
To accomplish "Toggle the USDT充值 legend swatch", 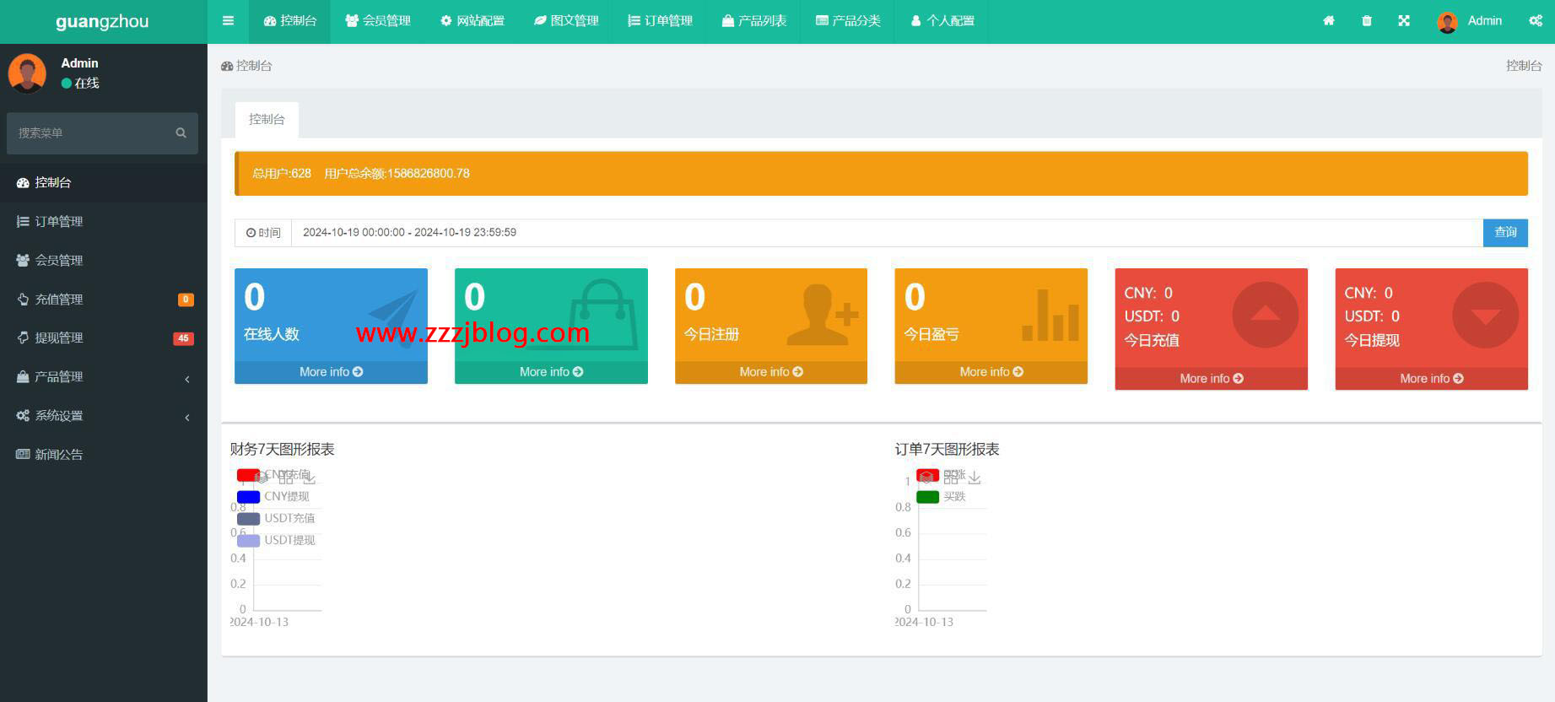I will coord(248,519).
